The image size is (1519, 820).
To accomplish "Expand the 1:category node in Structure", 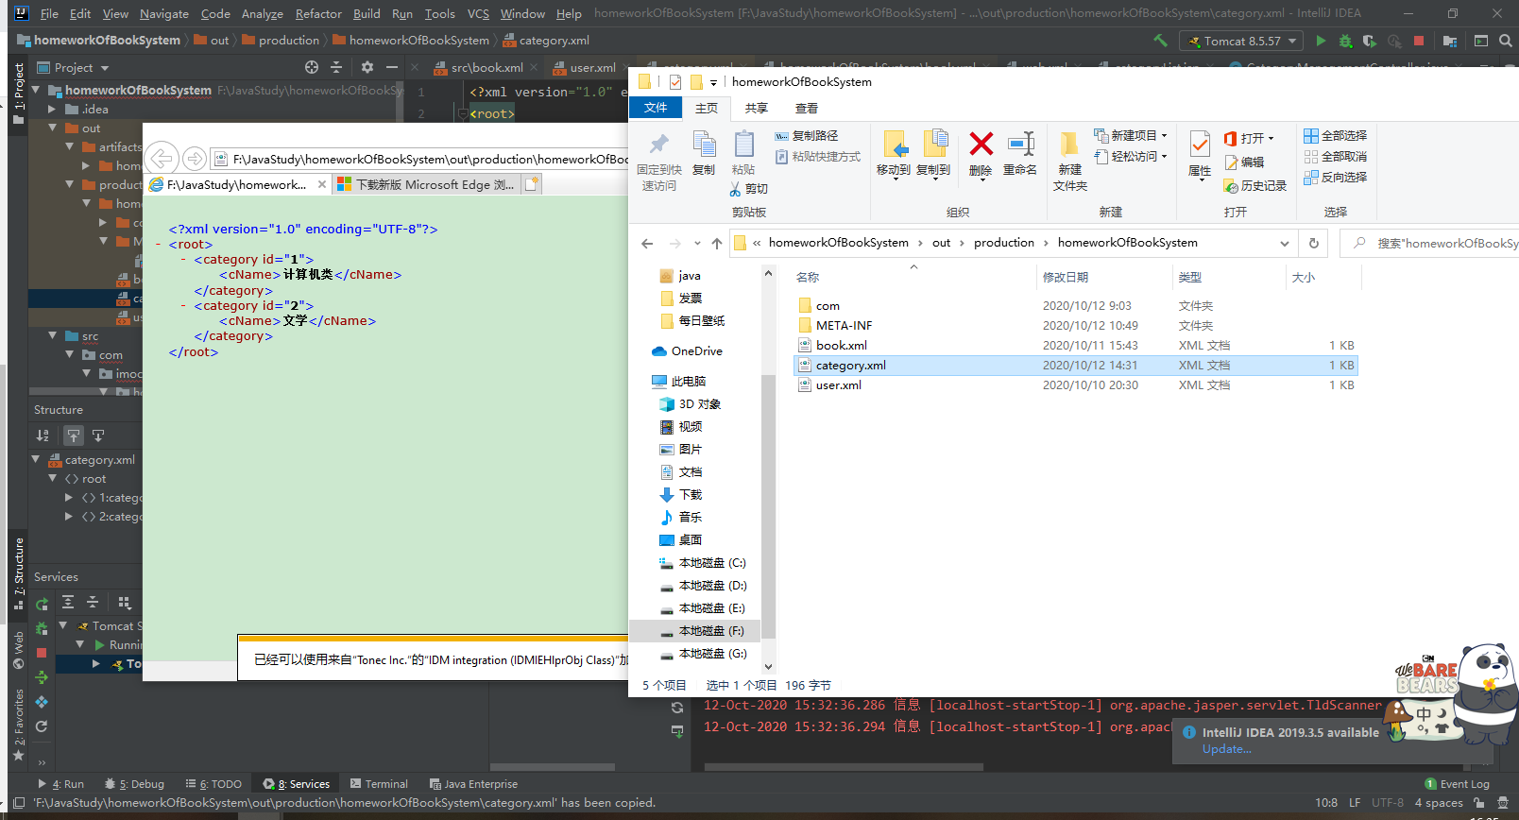I will click(69, 497).
